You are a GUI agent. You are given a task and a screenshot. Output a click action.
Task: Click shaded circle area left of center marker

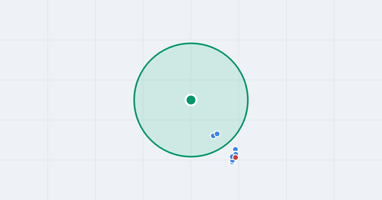[159, 100]
